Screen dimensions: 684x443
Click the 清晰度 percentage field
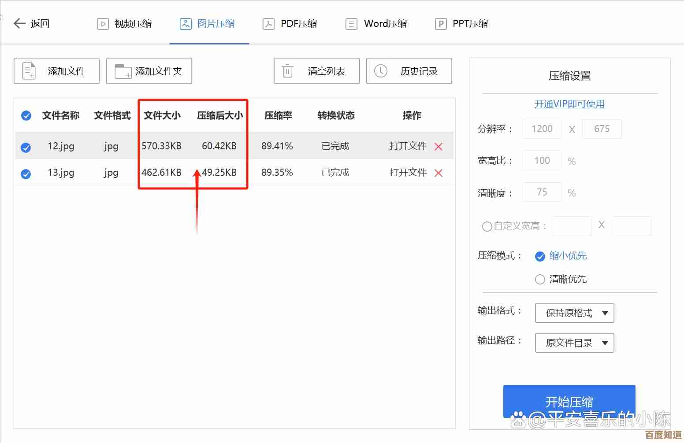click(x=542, y=192)
